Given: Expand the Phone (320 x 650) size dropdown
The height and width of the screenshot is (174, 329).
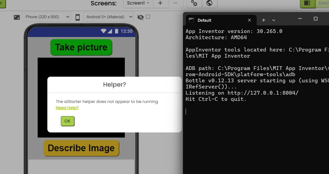Looking at the screenshot, I should [x=46, y=17].
